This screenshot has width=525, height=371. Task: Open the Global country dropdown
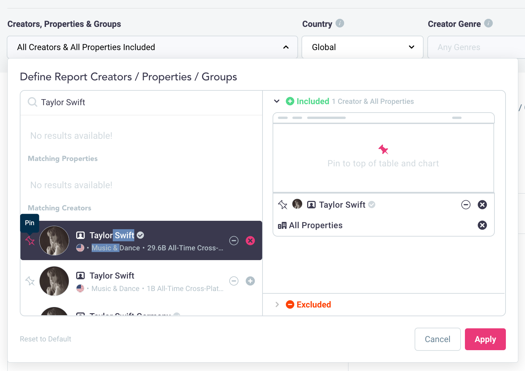(362, 47)
